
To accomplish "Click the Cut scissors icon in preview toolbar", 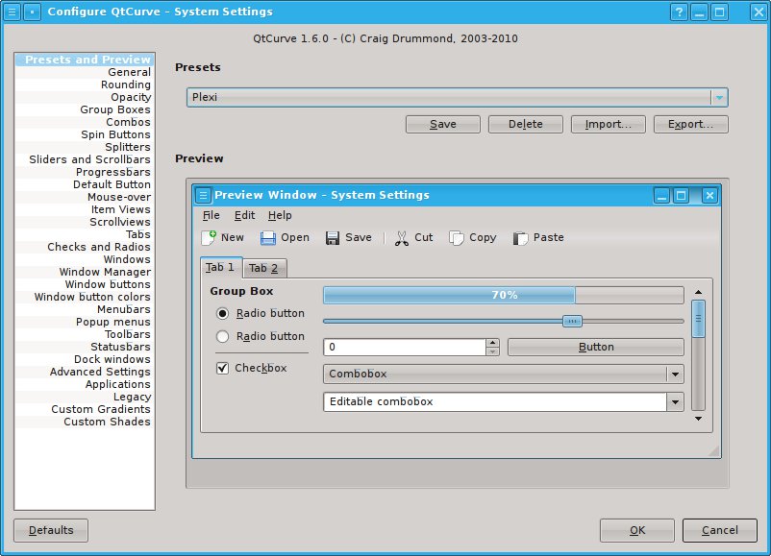I will click(x=402, y=238).
